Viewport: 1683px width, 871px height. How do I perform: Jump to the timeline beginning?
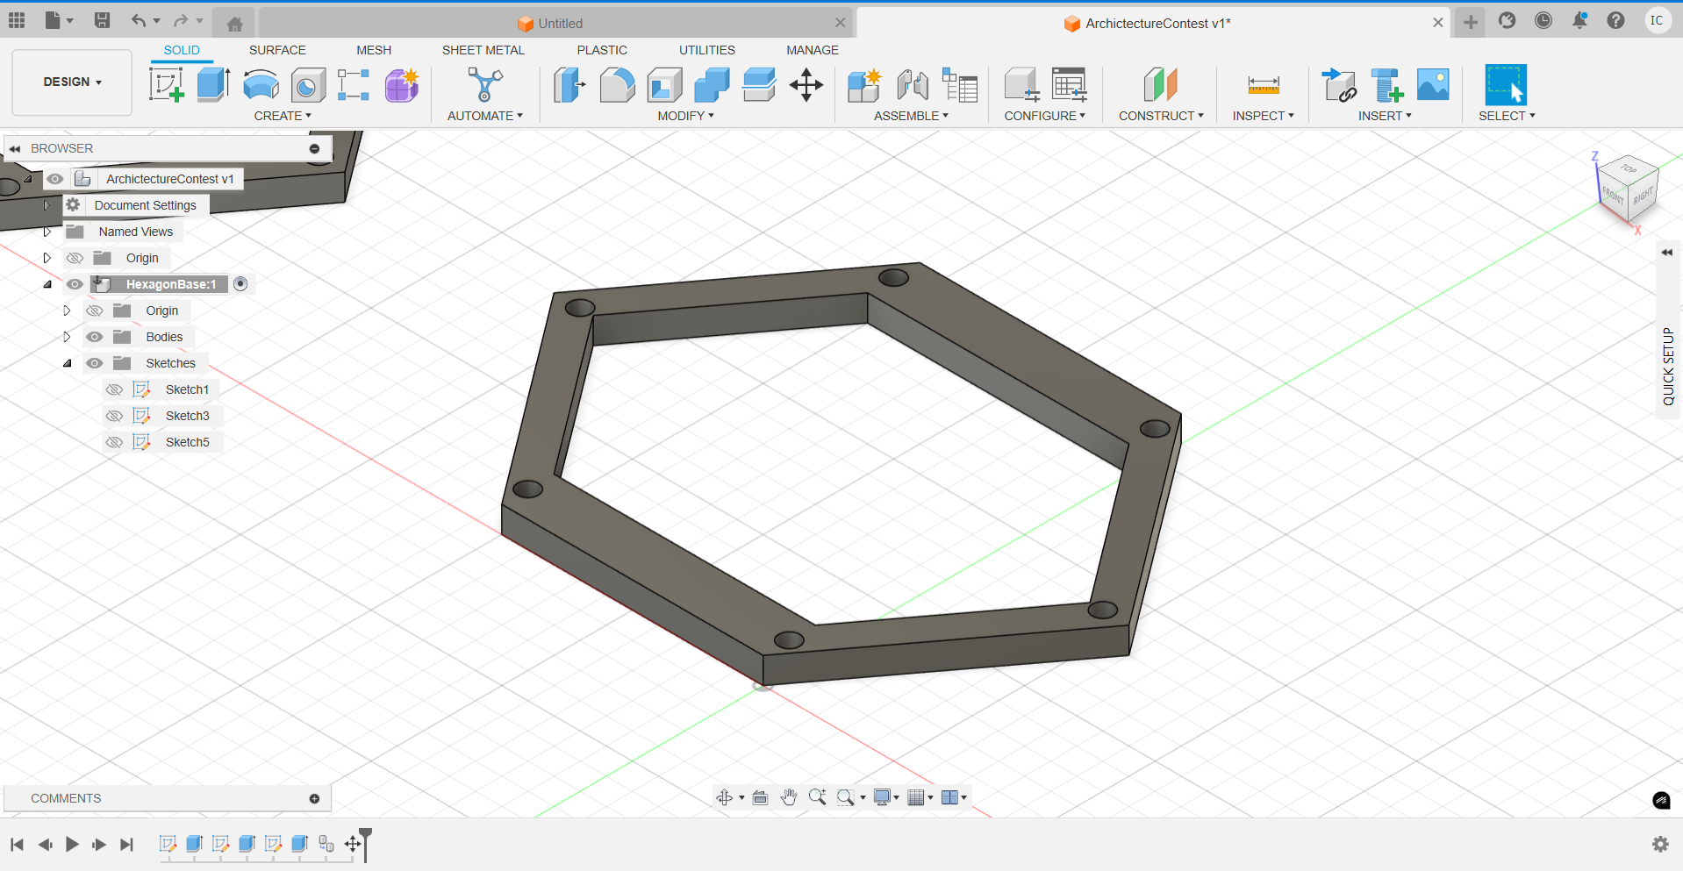click(17, 844)
